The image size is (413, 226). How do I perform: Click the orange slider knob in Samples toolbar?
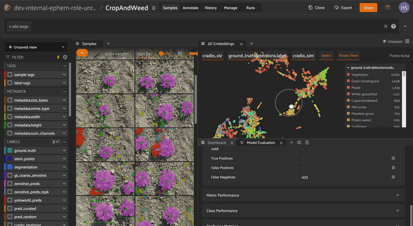point(161,54)
